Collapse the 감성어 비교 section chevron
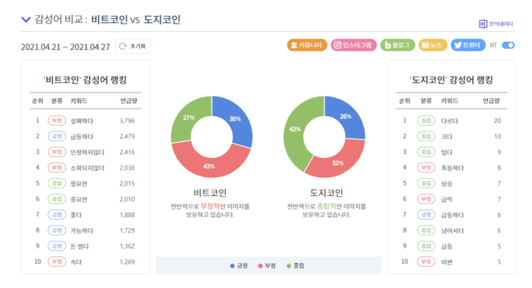 click(x=26, y=19)
